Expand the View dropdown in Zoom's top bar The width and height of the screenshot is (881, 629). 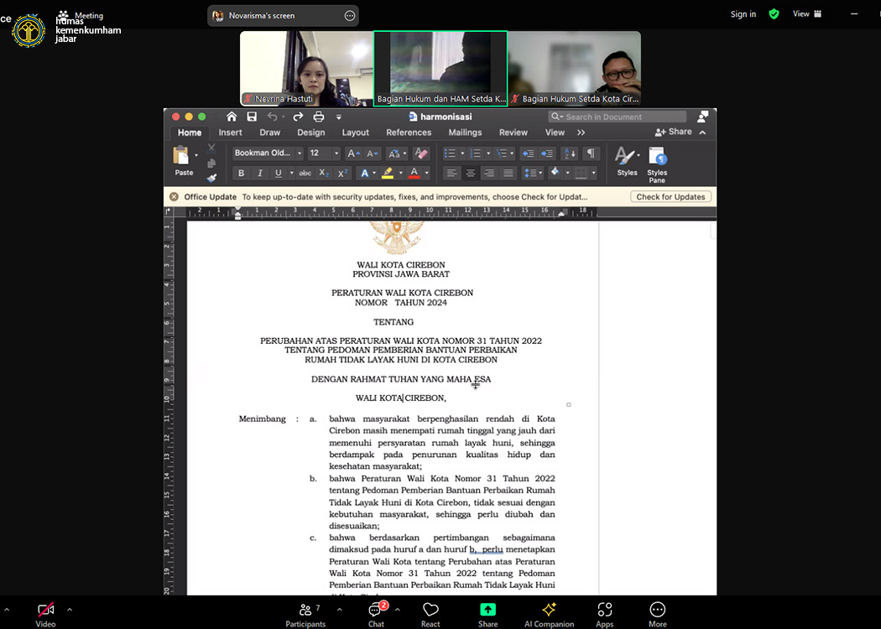806,14
